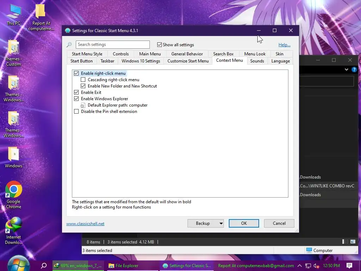The width and height of the screenshot is (361, 271).
Task: Open the Action Center notification icon
Action: point(349,266)
